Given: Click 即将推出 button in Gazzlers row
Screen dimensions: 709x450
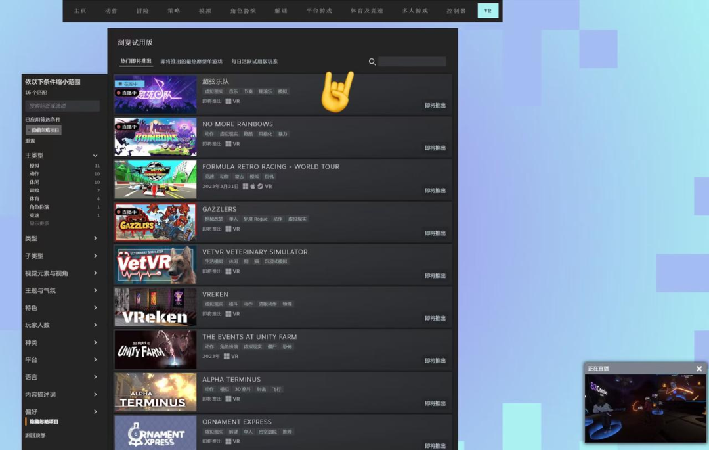Looking at the screenshot, I should pyautogui.click(x=435, y=233).
